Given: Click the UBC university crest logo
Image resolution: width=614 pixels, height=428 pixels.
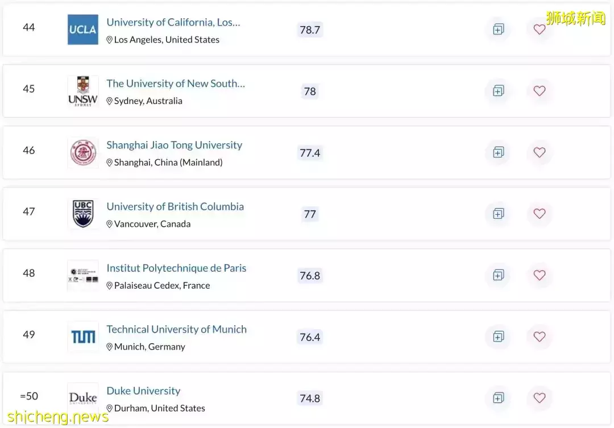Looking at the screenshot, I should pyautogui.click(x=82, y=214).
